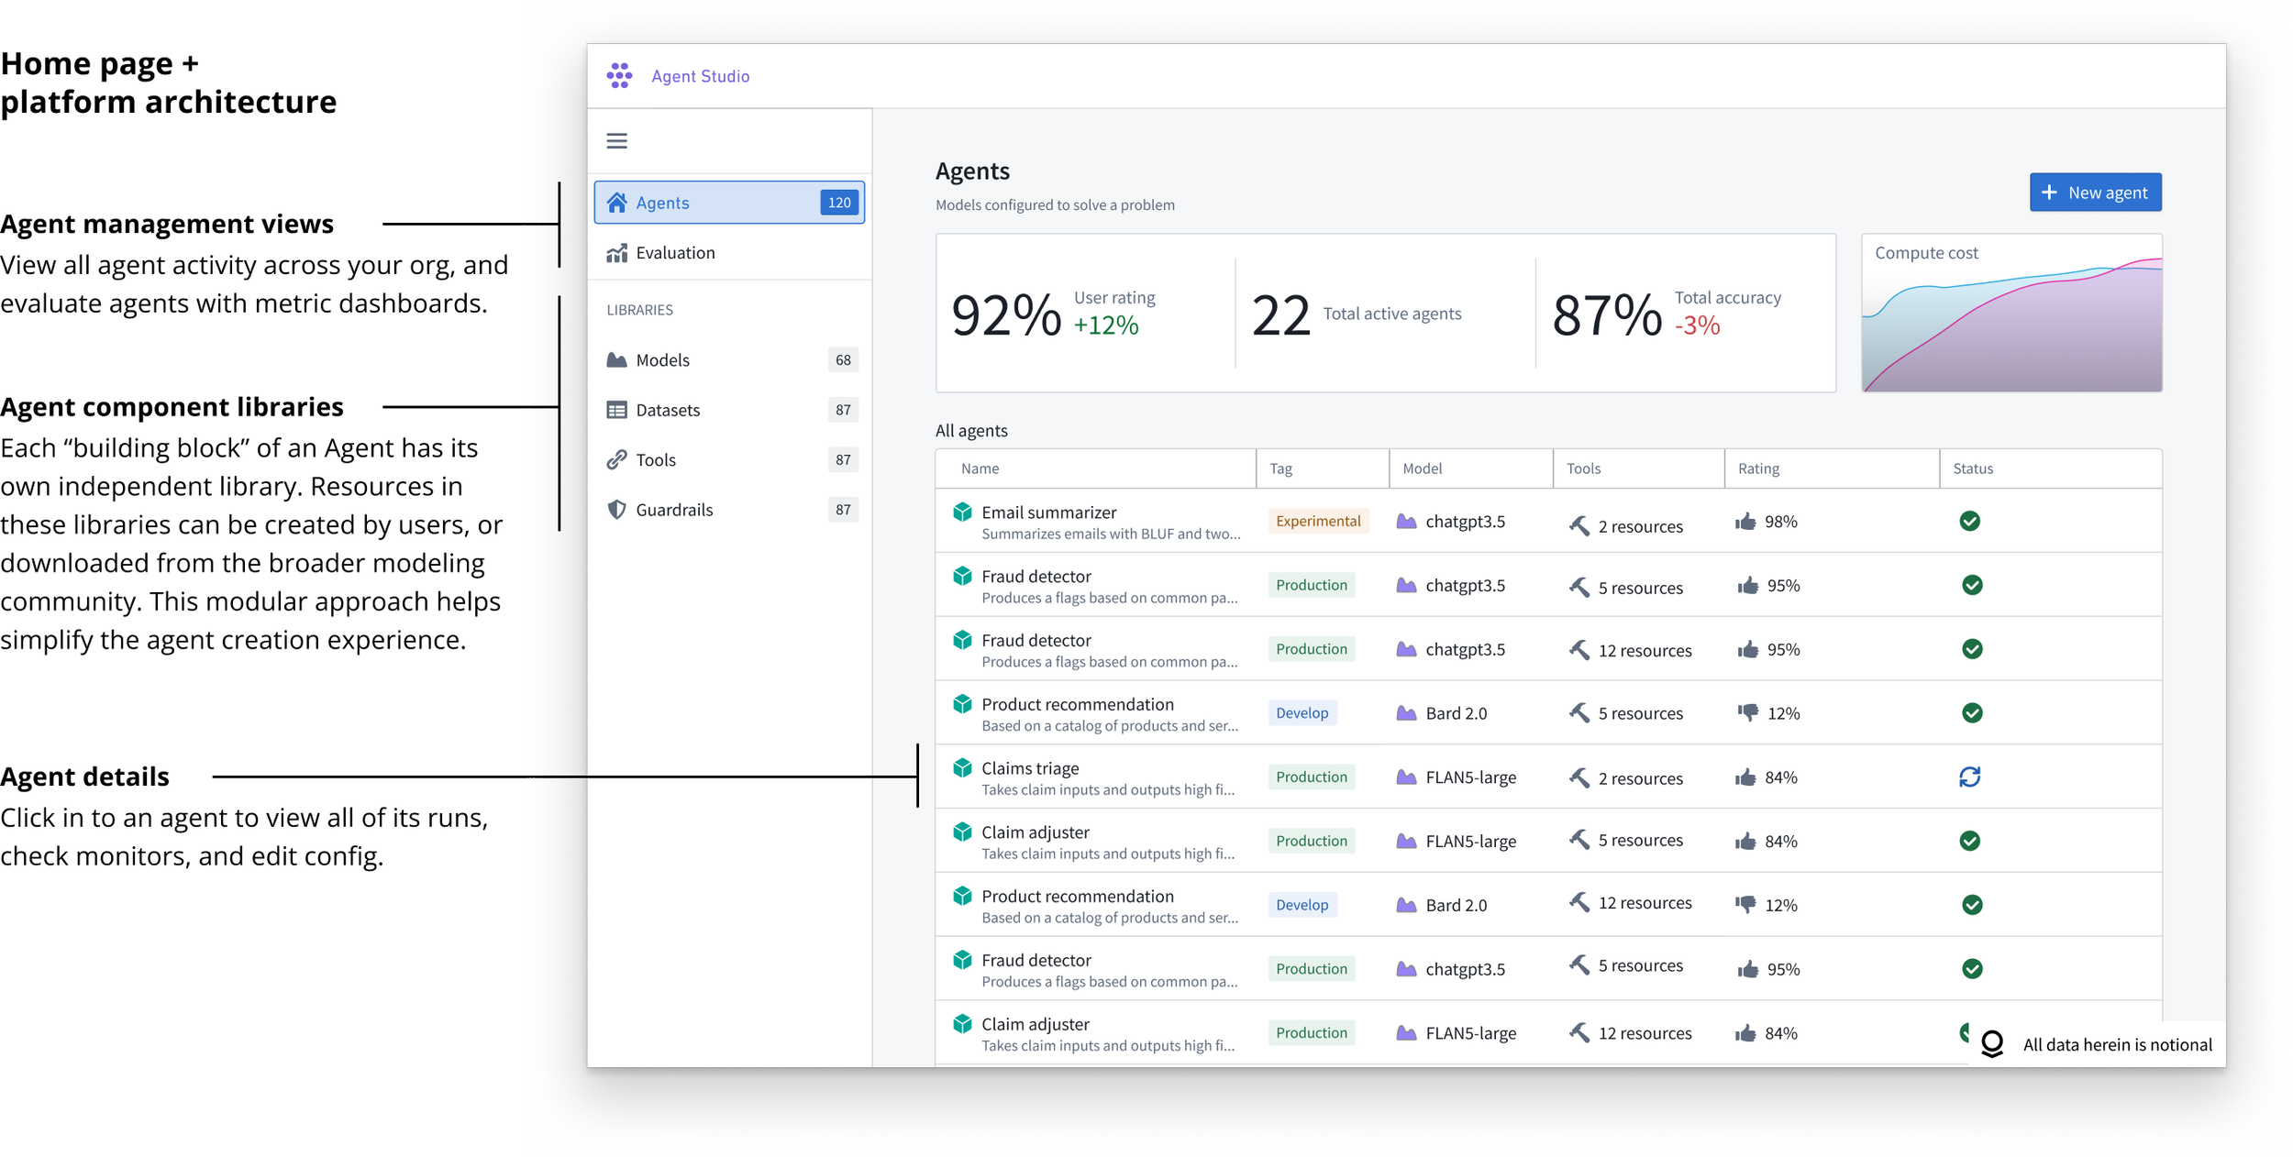Click the Experimental tag on Email summarizer

[x=1317, y=521]
